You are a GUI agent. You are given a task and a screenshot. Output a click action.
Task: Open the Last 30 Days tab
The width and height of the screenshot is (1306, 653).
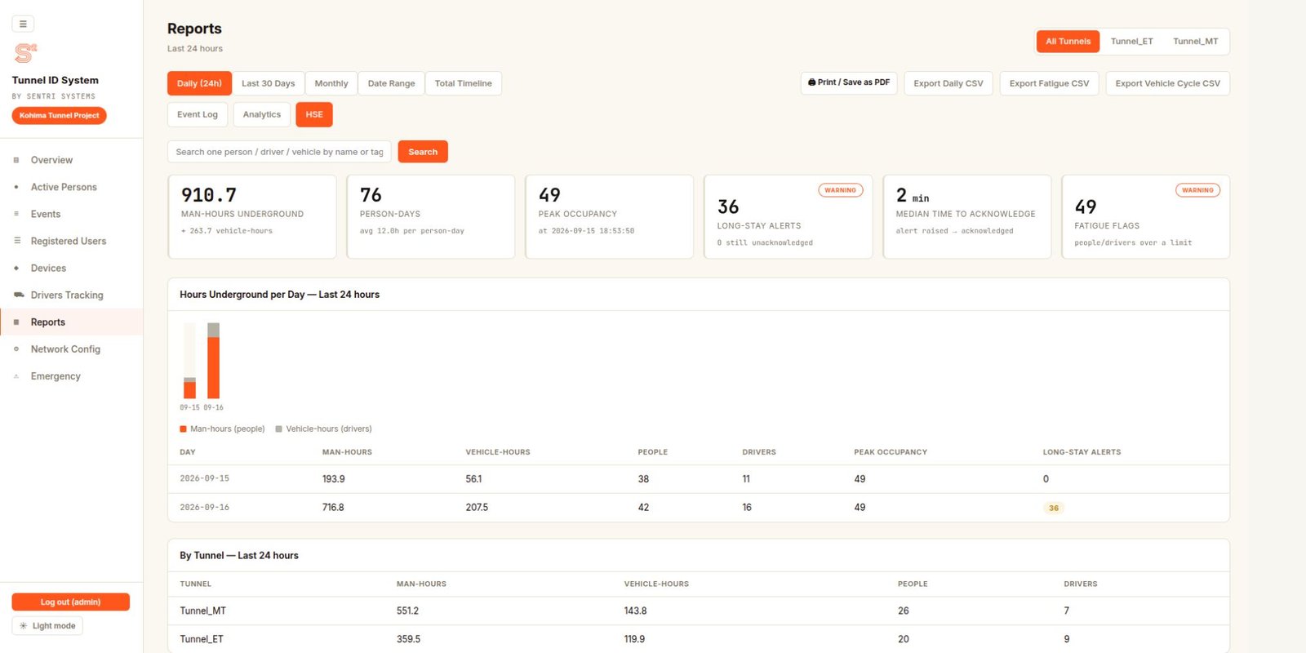pos(269,83)
